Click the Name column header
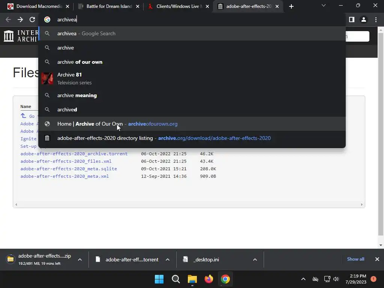Image resolution: width=384 pixels, height=288 pixels. point(26,106)
